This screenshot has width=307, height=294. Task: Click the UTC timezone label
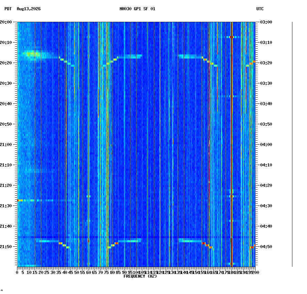click(x=260, y=9)
